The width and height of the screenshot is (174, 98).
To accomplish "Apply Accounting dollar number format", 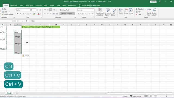I will [x=78, y=14].
